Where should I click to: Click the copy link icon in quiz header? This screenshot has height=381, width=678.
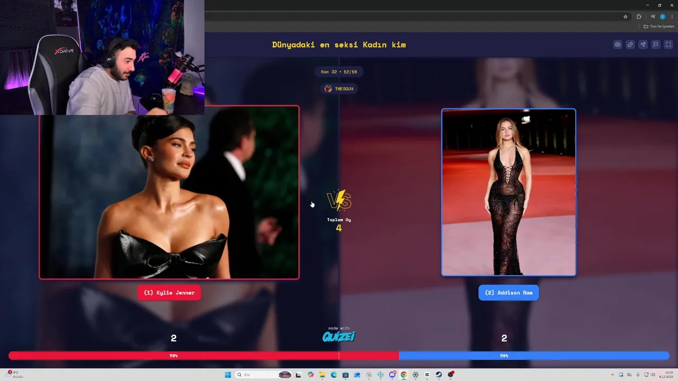(630, 44)
